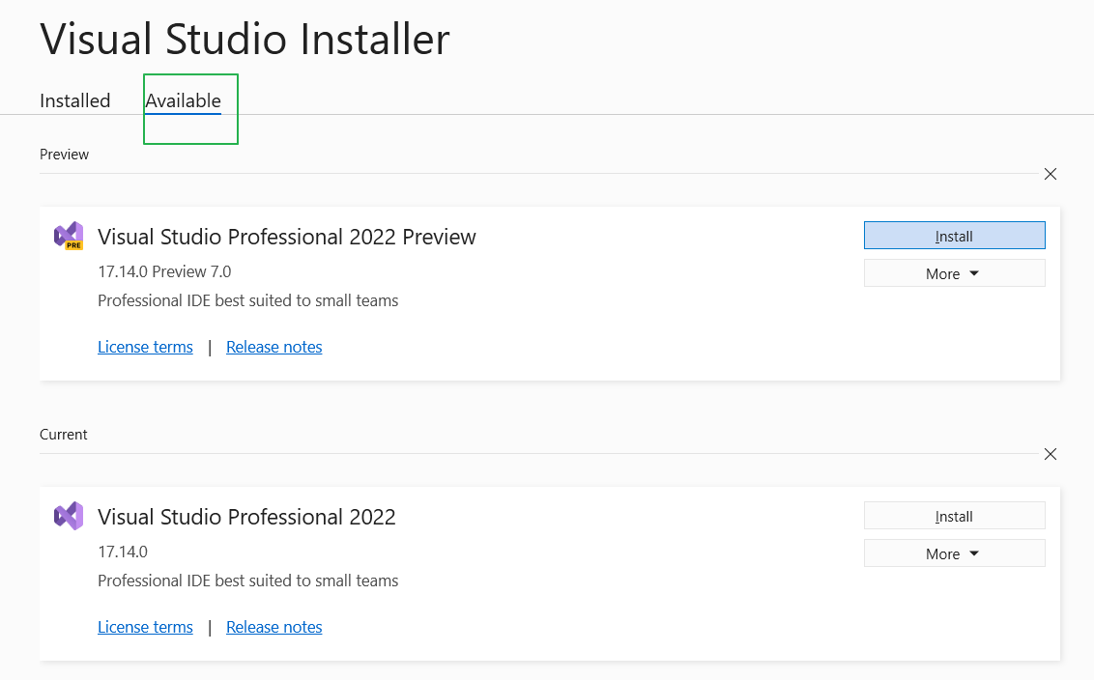Dismiss the Current section with X
1094x680 pixels.
[x=1051, y=454]
